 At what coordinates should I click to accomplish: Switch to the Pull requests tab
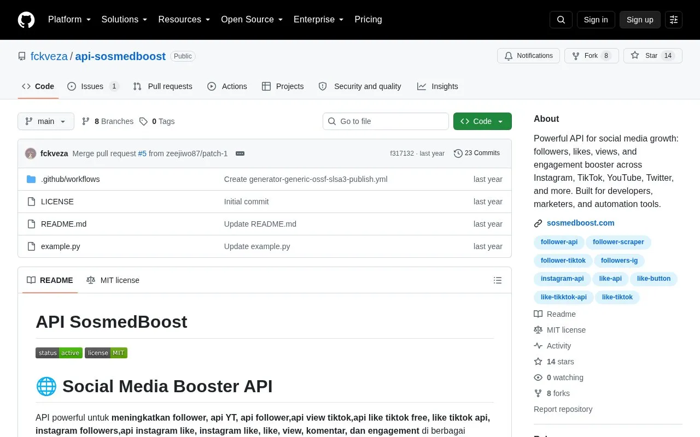pyautogui.click(x=163, y=86)
